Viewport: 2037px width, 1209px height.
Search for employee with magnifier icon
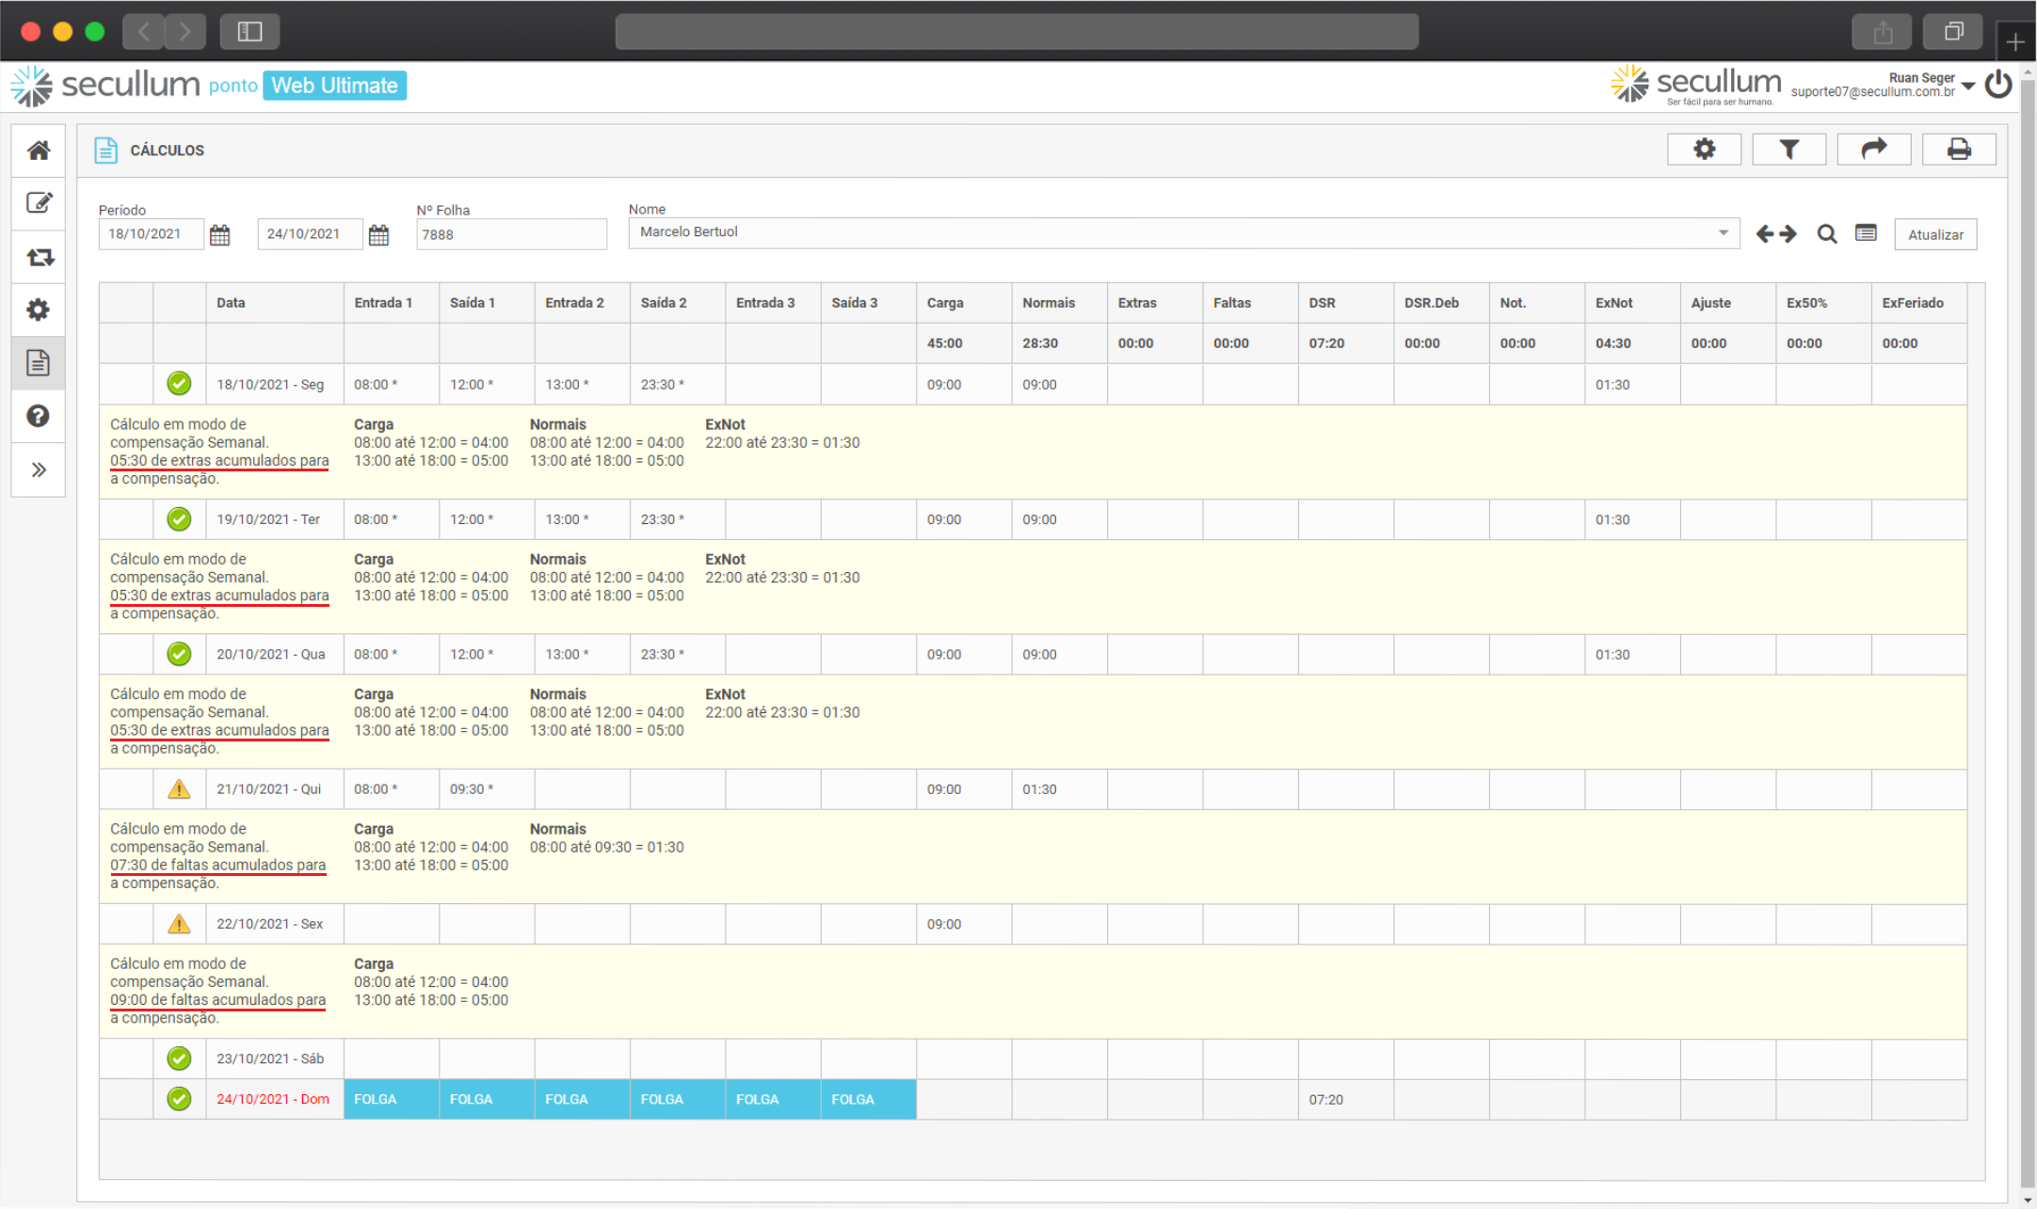(x=1826, y=234)
